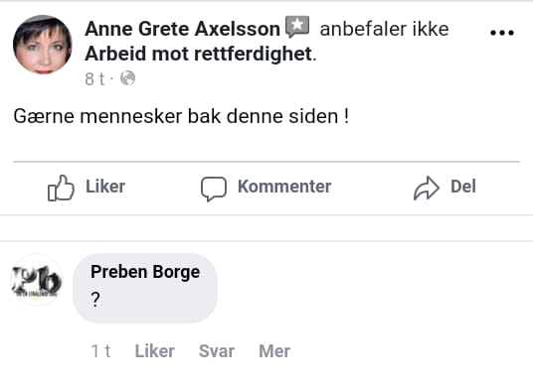
Task: Click the '1 t' comment timestamp
Action: [x=101, y=351]
